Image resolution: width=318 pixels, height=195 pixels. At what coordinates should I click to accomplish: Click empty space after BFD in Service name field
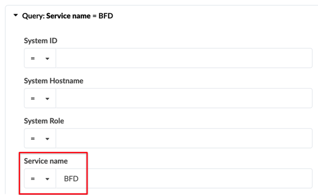click(198, 179)
